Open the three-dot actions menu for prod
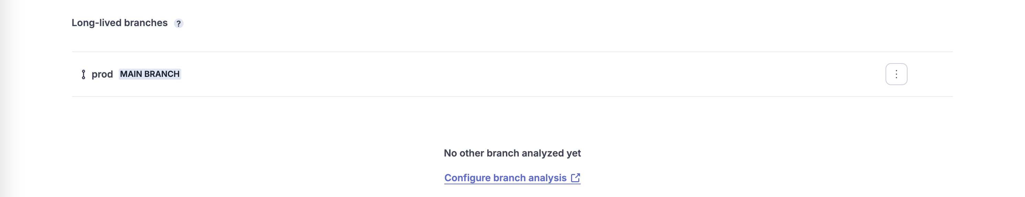The image size is (1025, 197). (896, 74)
